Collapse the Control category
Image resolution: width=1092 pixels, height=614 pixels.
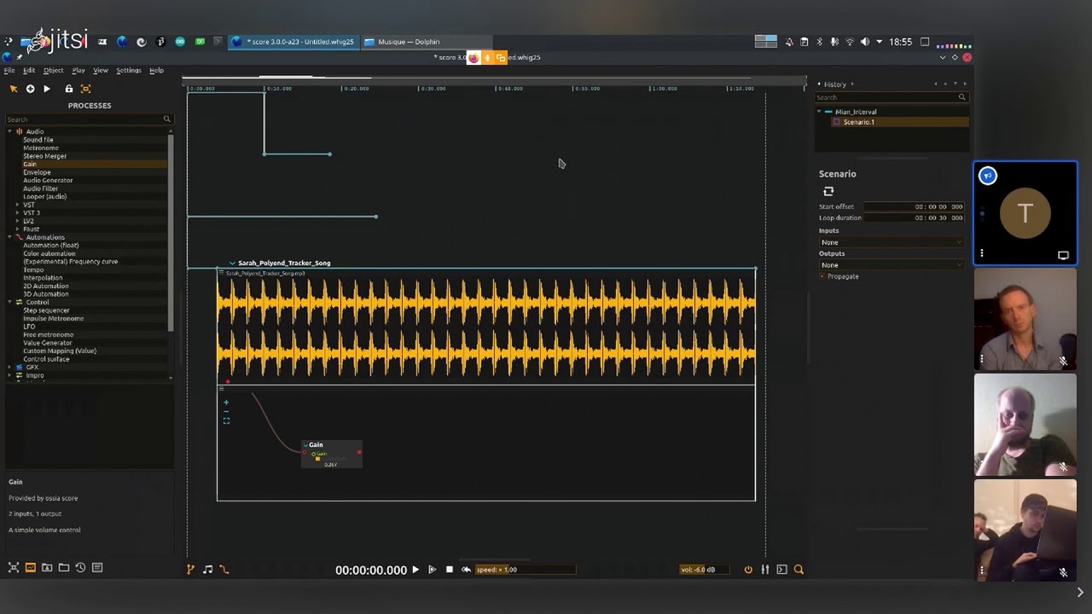point(10,302)
